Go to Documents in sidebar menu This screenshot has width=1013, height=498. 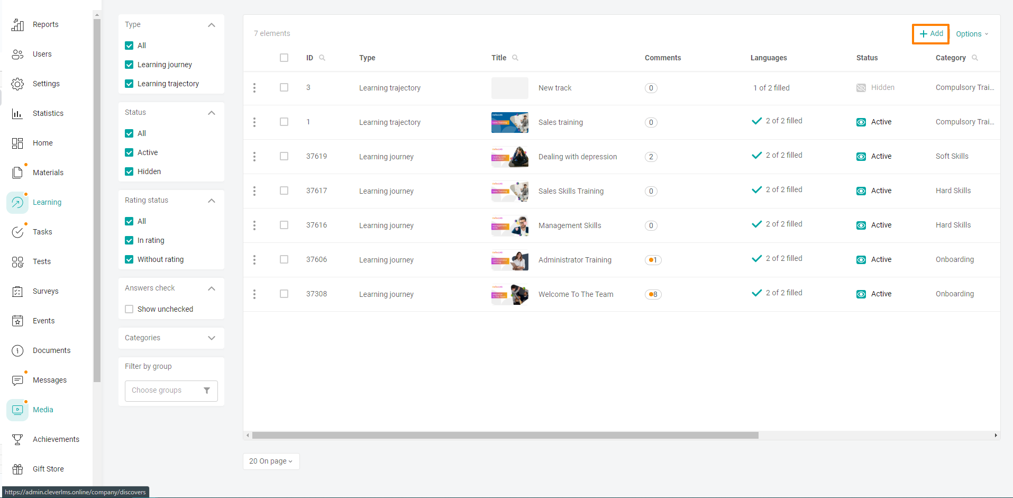(52, 350)
